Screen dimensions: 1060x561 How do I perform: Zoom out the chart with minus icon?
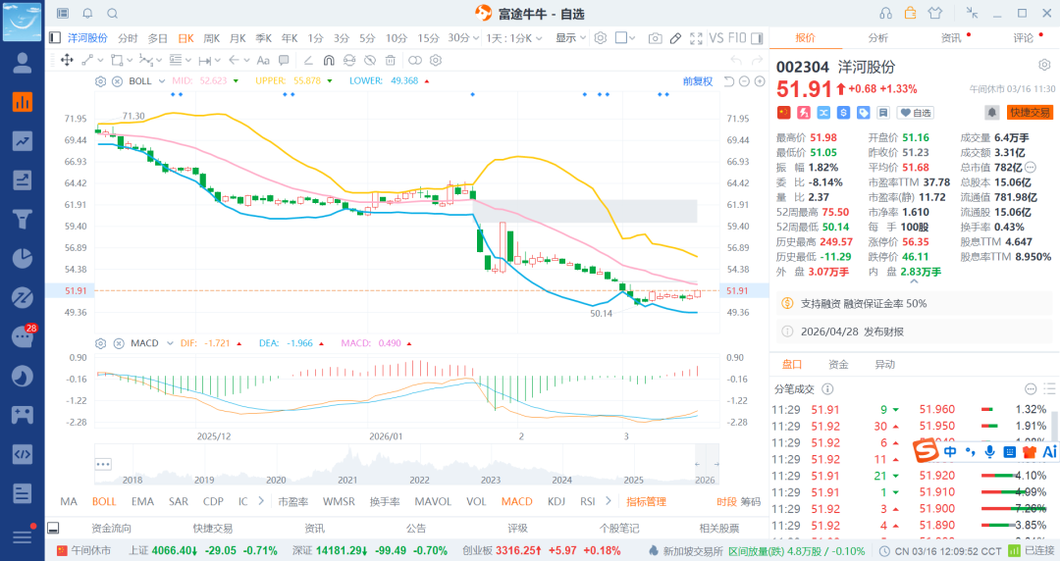tap(744, 81)
